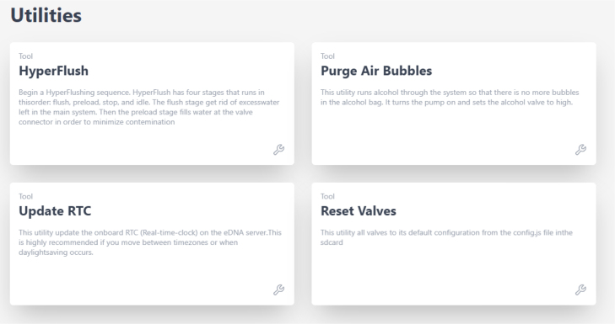Click the Purge Air Bubbles description paragraph
The height and width of the screenshot is (324, 615).
450,98
